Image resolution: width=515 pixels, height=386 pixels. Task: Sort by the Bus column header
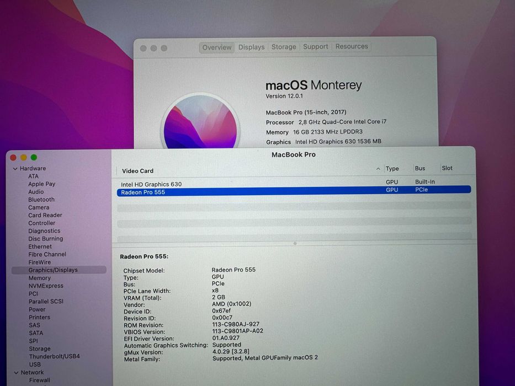pyautogui.click(x=420, y=168)
